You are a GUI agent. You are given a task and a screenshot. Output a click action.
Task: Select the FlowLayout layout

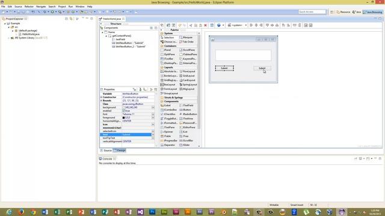[187, 71]
